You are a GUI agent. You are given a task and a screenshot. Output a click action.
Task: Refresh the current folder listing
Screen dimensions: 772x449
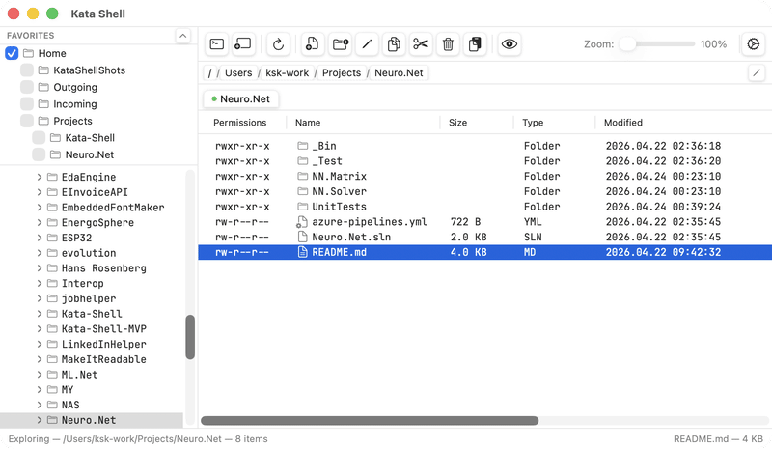(x=278, y=44)
